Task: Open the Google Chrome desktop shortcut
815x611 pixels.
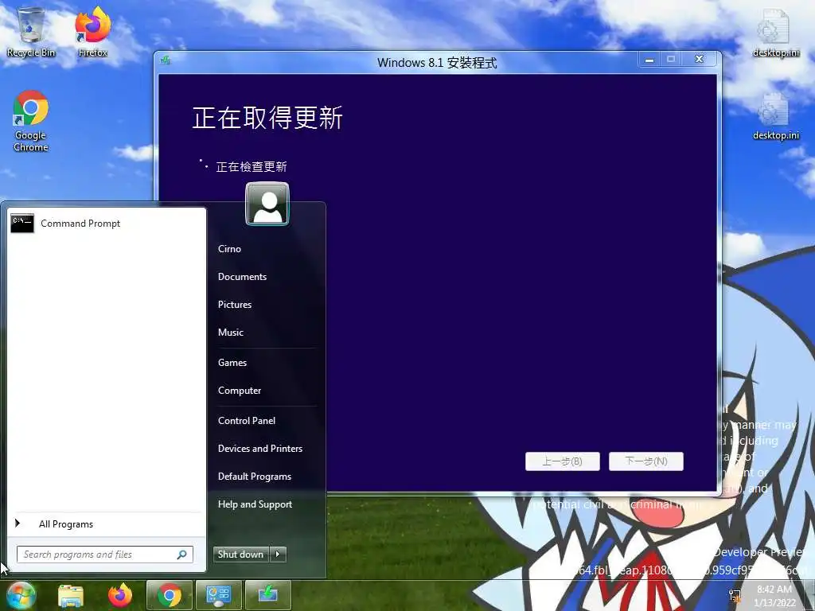Action: coord(31,121)
